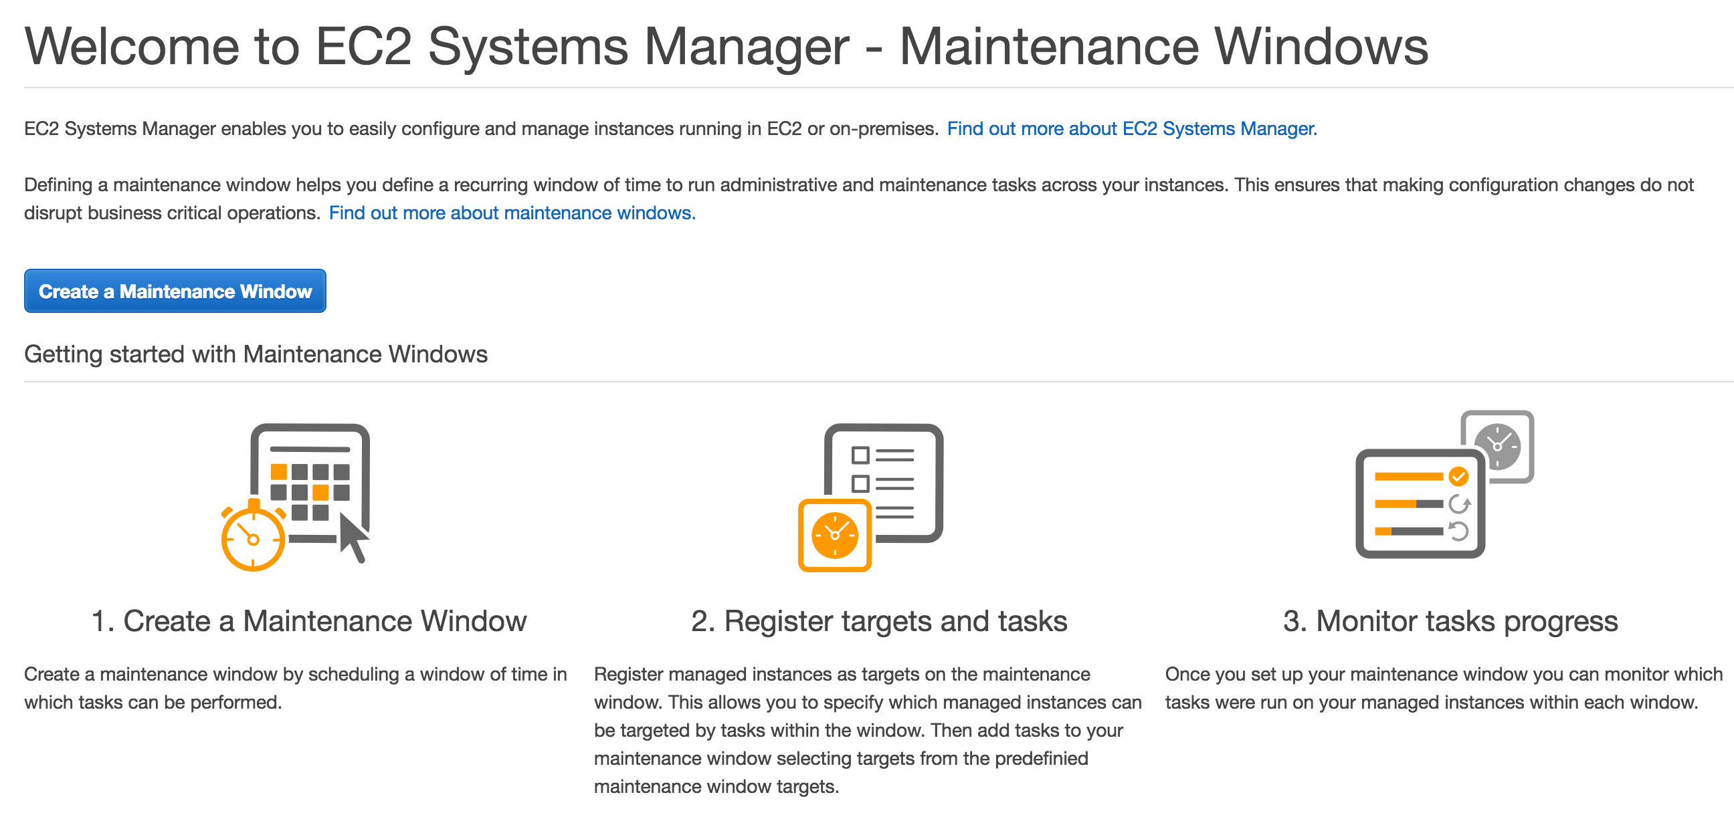This screenshot has height=817, width=1734.
Task: Click the Welcome to EC2 Systems Manager title
Action: [726, 46]
